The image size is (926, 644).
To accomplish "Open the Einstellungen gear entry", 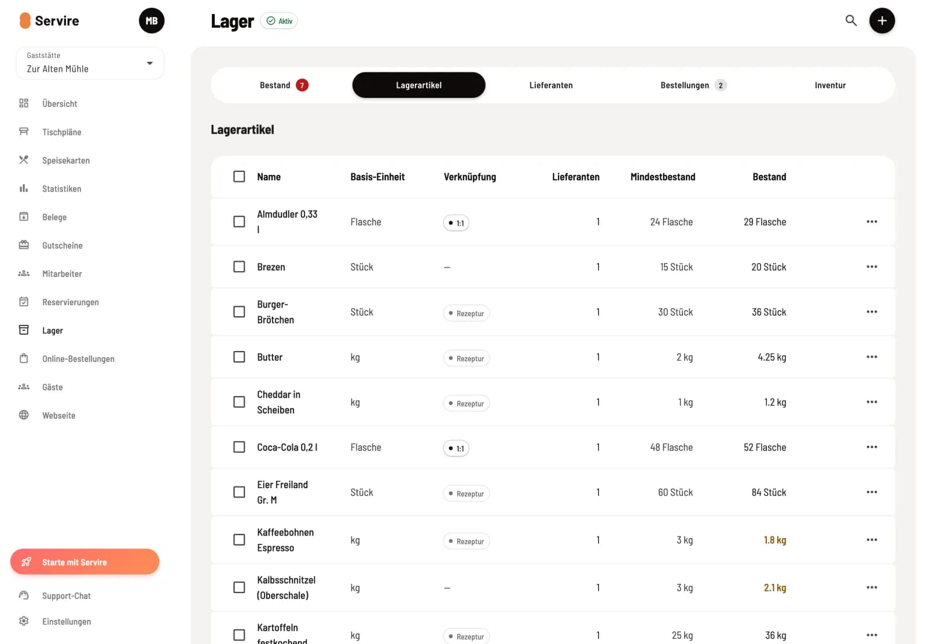I will 66,621.
